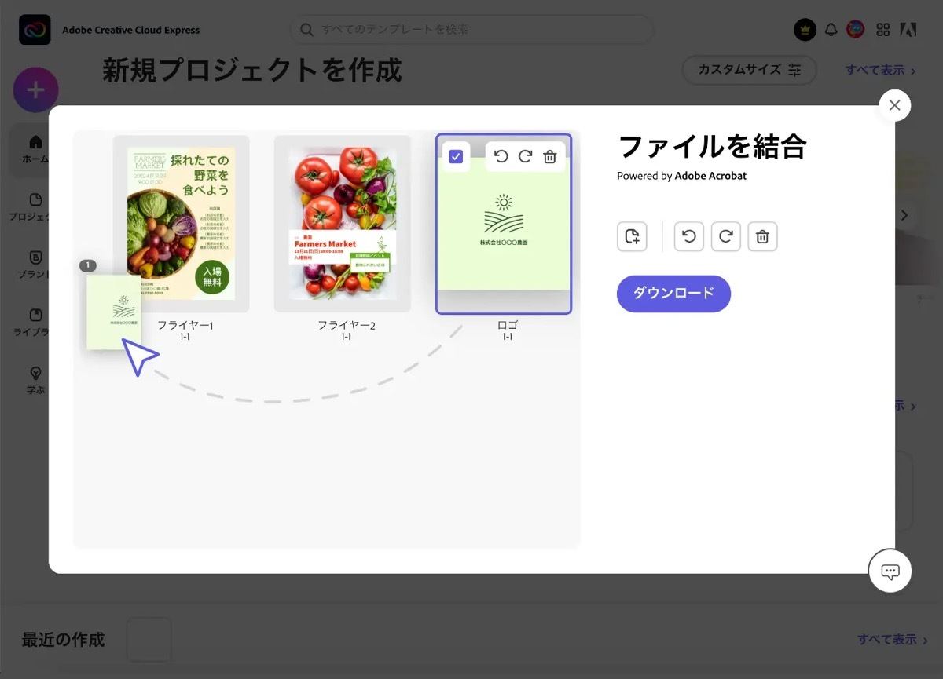
Task: Expand すべて表示 beside 最近の作成
Action: pos(893,640)
